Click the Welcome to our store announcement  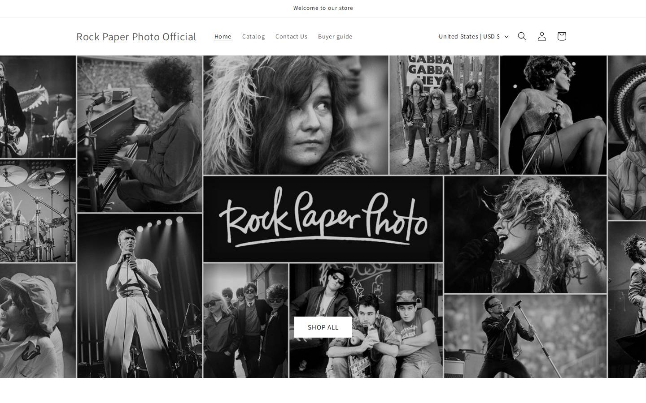click(x=323, y=8)
